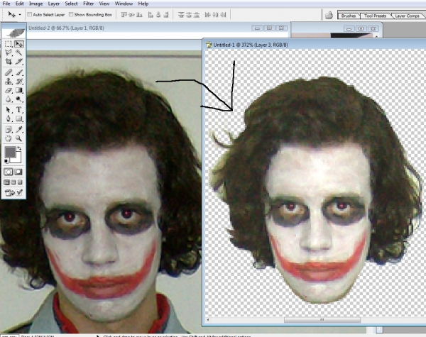Select the Type tool
Viewport: 426px width, 337px height.
coord(18,110)
